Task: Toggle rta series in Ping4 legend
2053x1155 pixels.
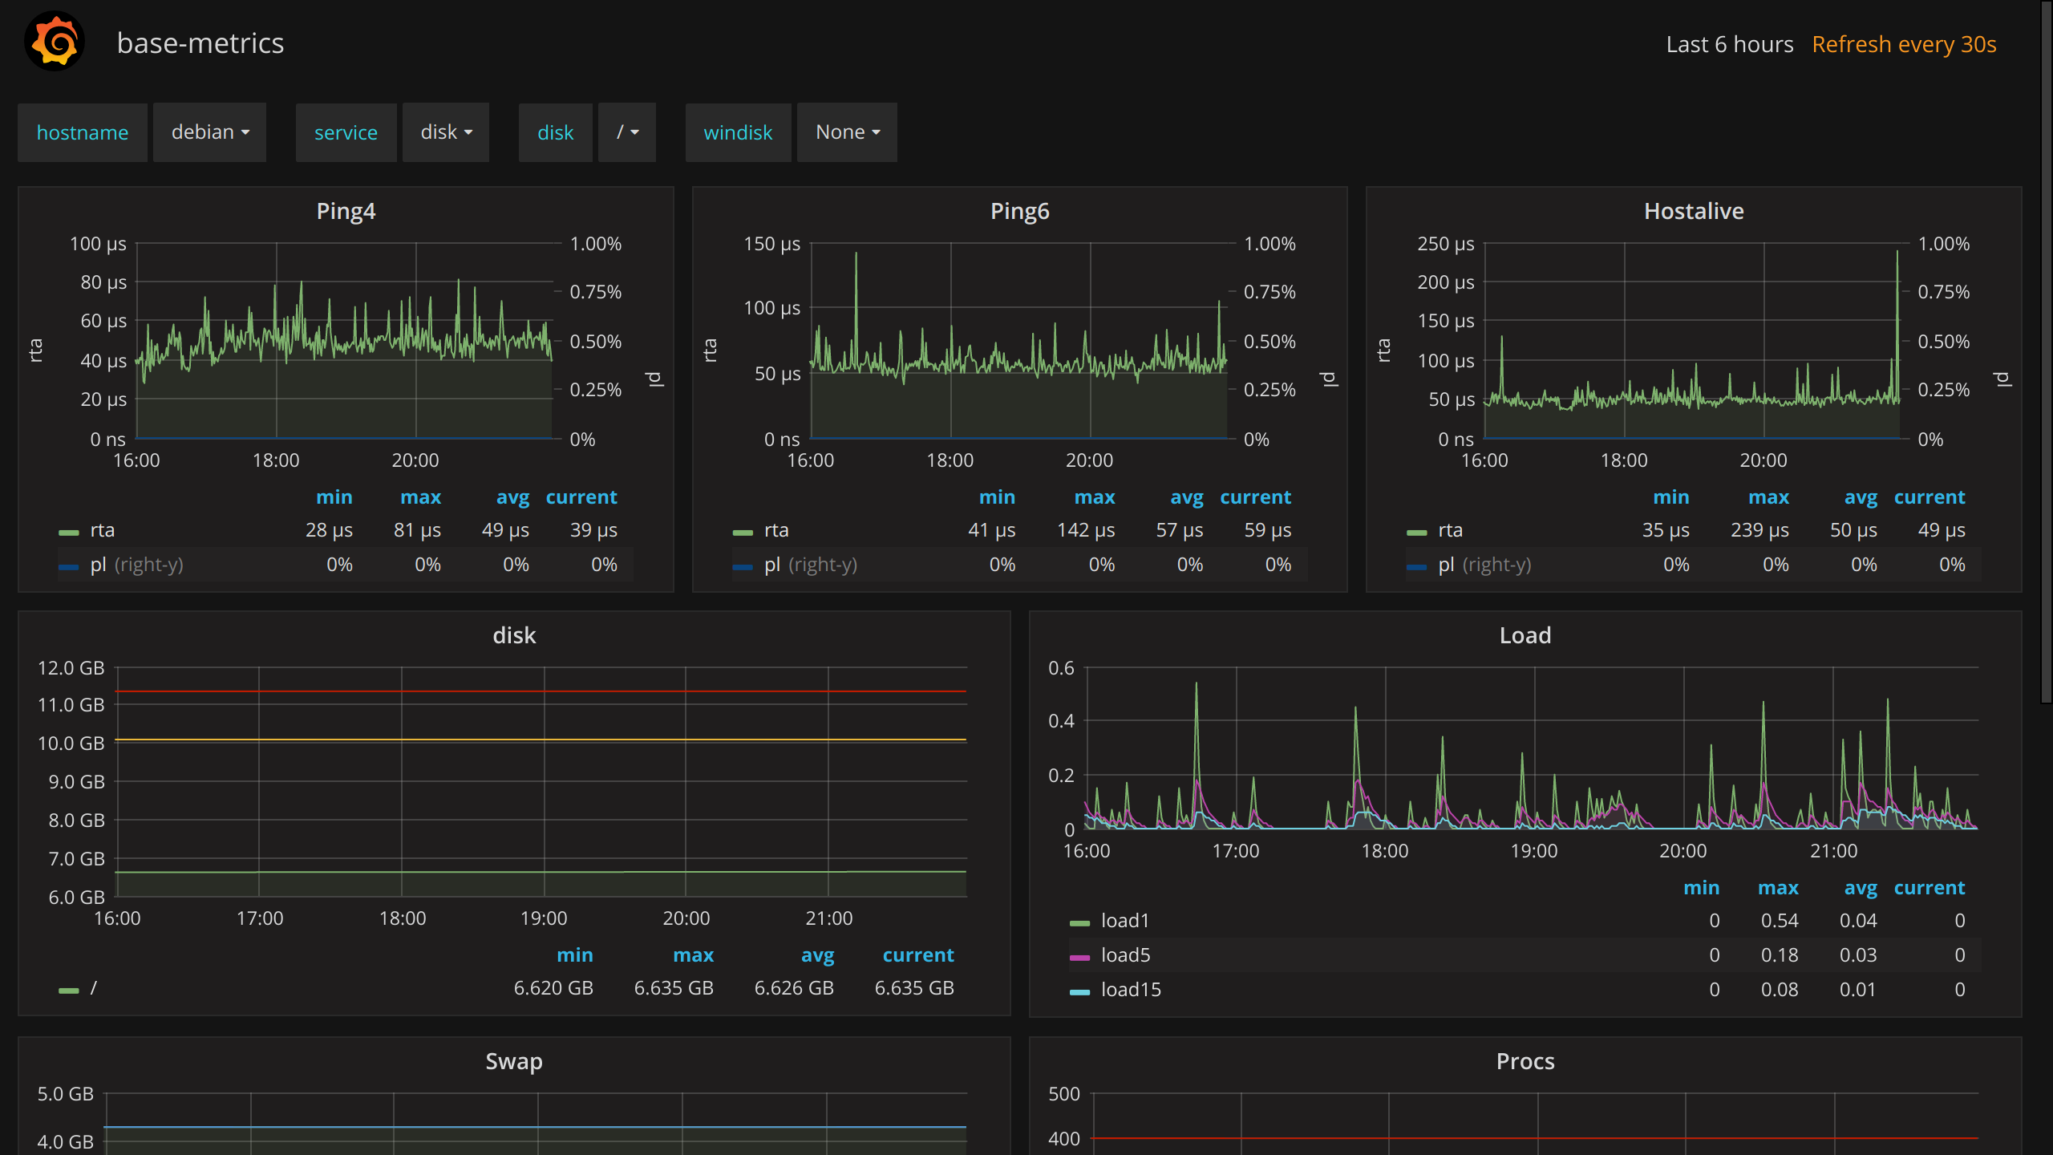Action: (103, 530)
